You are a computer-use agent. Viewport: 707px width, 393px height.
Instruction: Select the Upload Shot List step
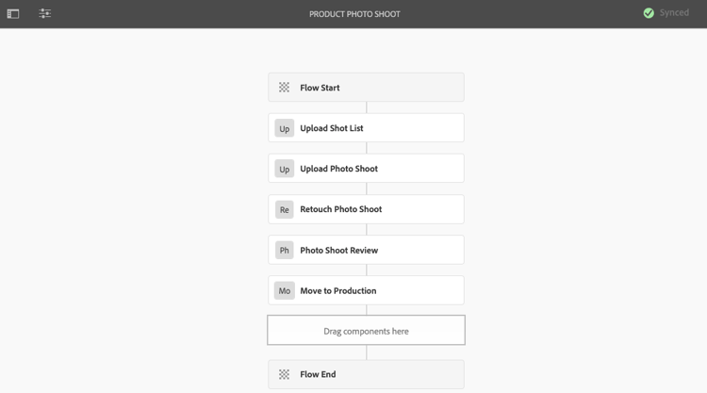click(366, 128)
